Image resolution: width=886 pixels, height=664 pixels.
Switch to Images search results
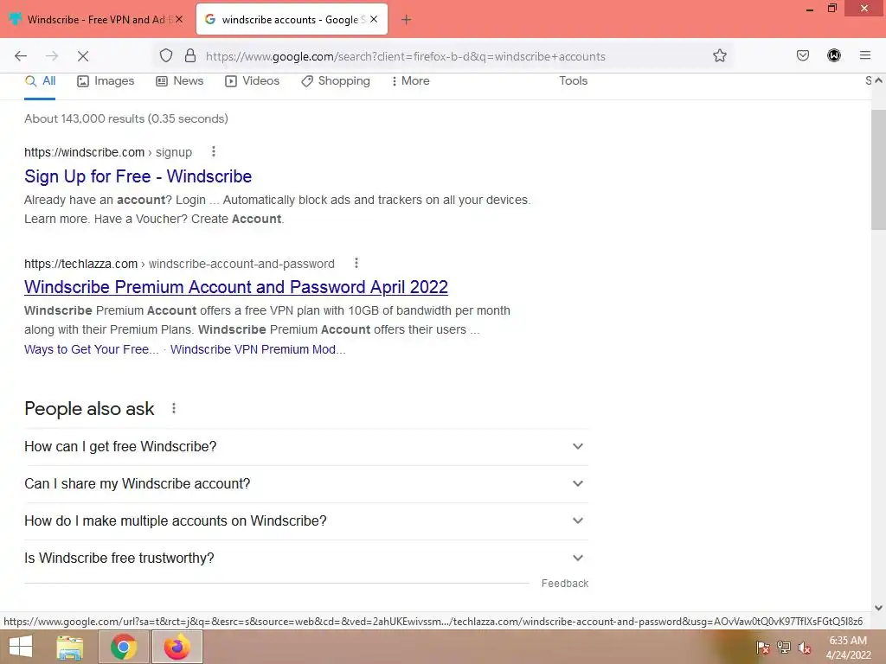106,80
